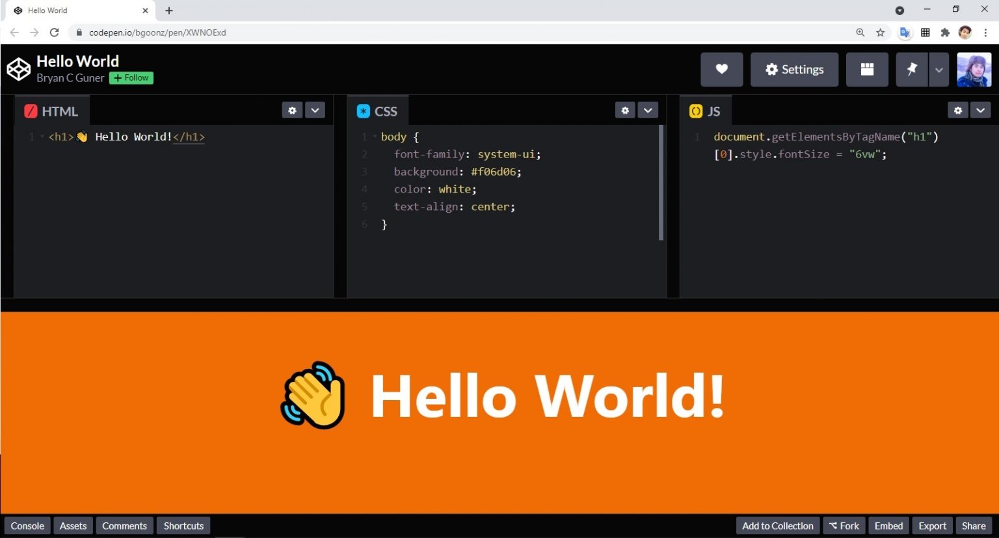Expand the CSS editor dropdown chevron

pyautogui.click(x=648, y=111)
